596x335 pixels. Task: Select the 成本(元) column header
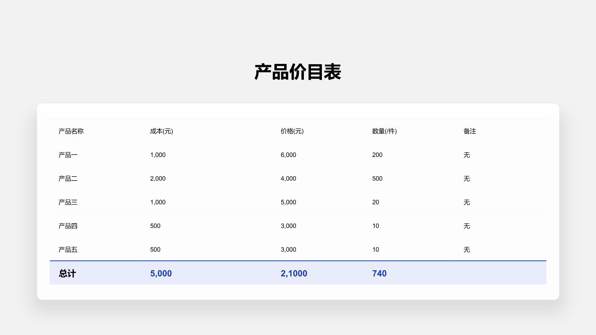pyautogui.click(x=161, y=131)
